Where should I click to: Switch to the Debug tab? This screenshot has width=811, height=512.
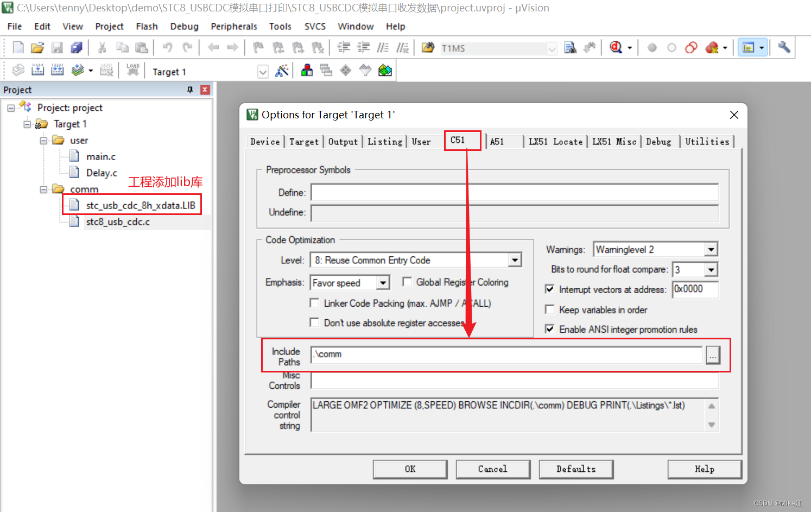[658, 142]
